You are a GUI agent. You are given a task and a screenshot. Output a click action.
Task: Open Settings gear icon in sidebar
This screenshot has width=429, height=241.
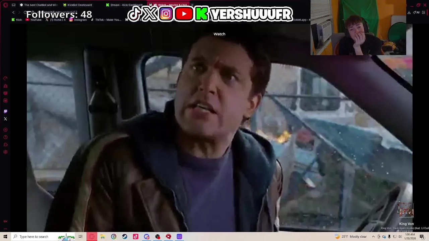click(5, 152)
